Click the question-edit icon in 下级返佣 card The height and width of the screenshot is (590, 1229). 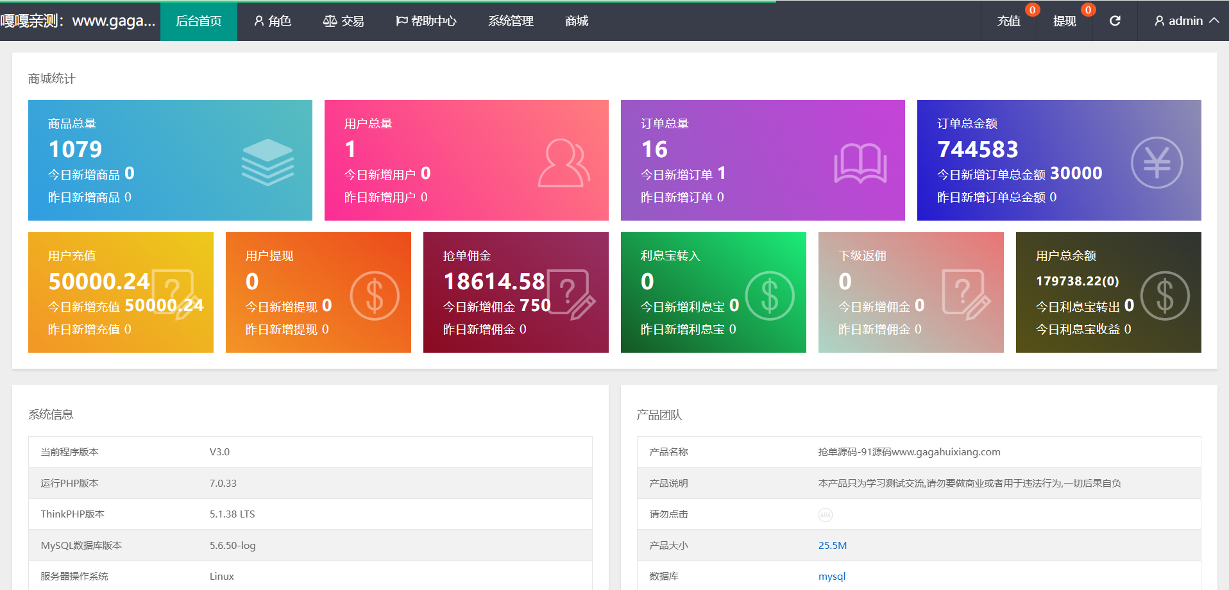(966, 294)
